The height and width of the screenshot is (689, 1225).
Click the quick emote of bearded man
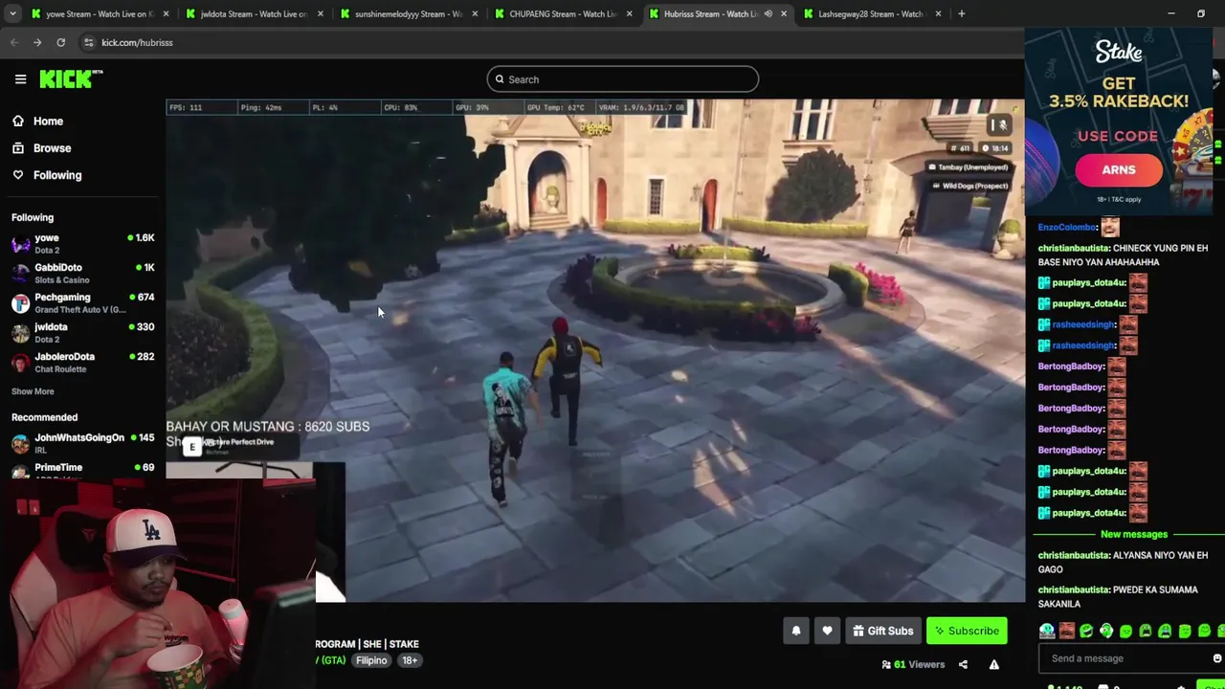1066,631
